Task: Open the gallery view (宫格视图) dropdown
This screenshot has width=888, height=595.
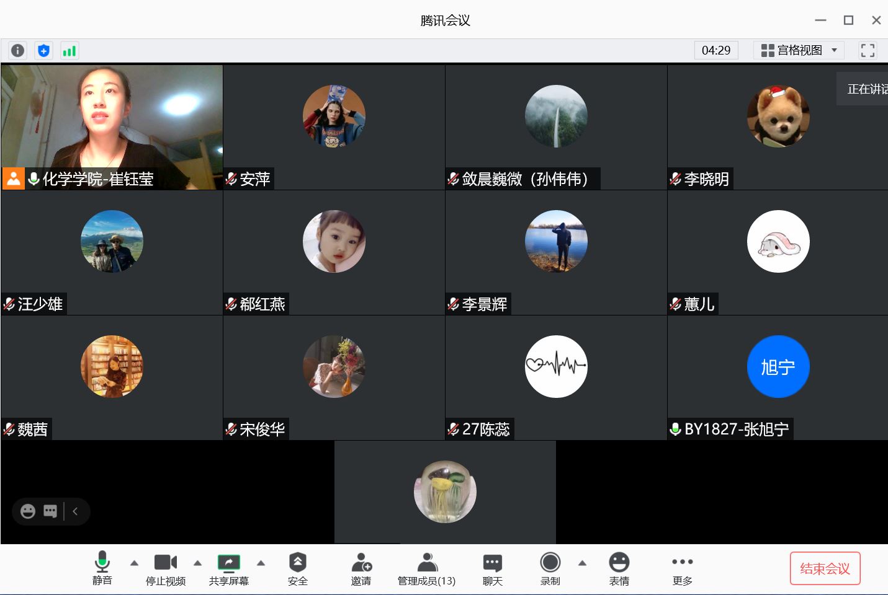Action: (x=799, y=50)
